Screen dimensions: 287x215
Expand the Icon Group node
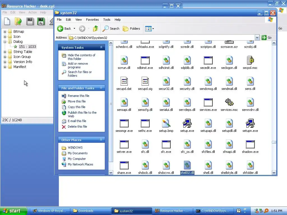[x=5, y=57]
